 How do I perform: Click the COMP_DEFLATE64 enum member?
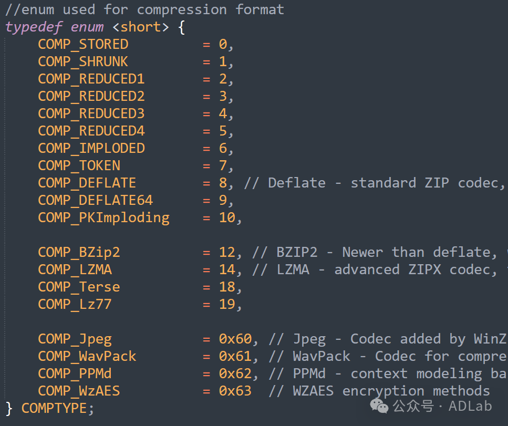pyautogui.click(x=95, y=200)
